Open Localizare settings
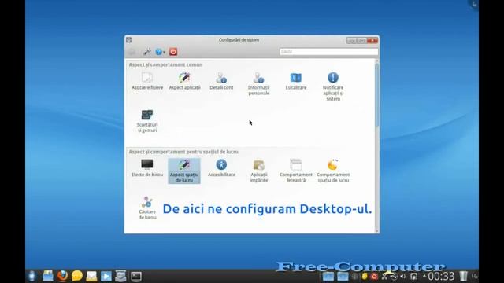The height and width of the screenshot is (283, 504). (x=296, y=81)
